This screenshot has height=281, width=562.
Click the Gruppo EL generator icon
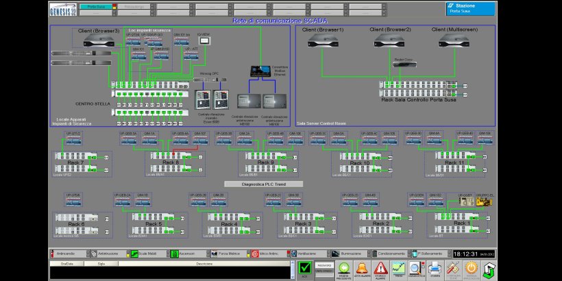484,201
